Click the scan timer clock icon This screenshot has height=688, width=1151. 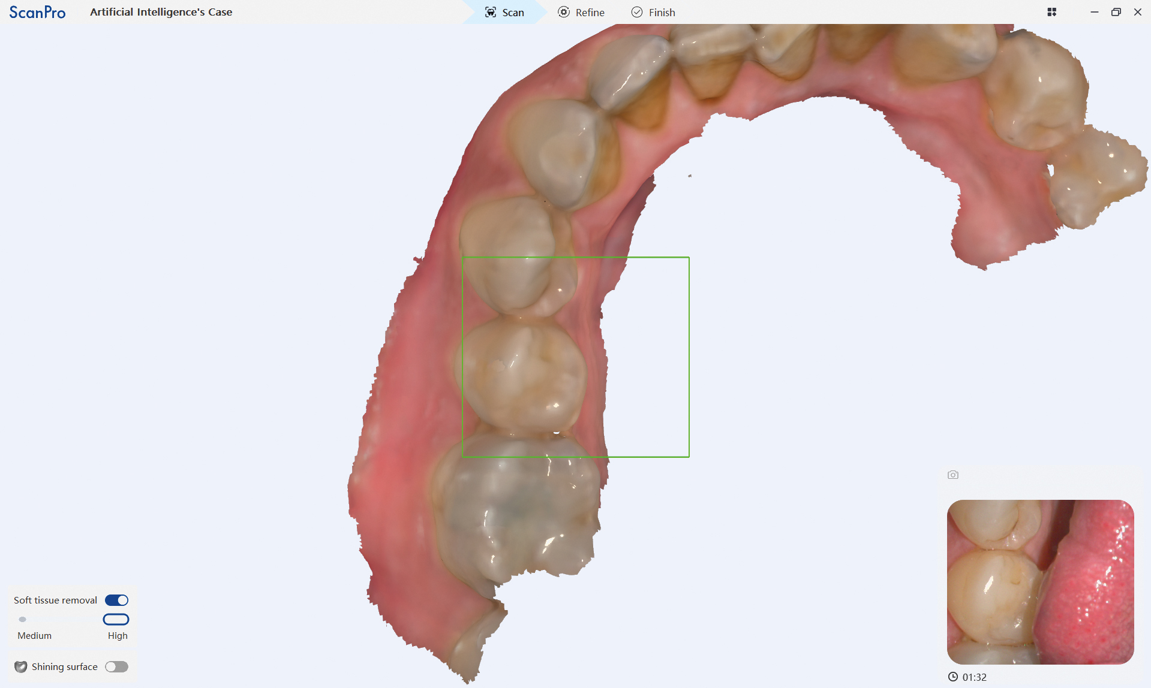tap(953, 677)
